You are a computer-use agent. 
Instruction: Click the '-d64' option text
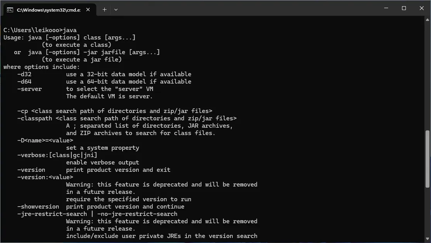(x=24, y=82)
